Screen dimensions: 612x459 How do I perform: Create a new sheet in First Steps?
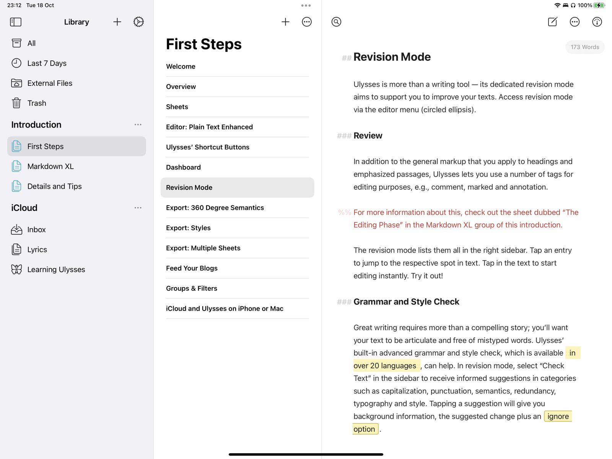pyautogui.click(x=285, y=22)
